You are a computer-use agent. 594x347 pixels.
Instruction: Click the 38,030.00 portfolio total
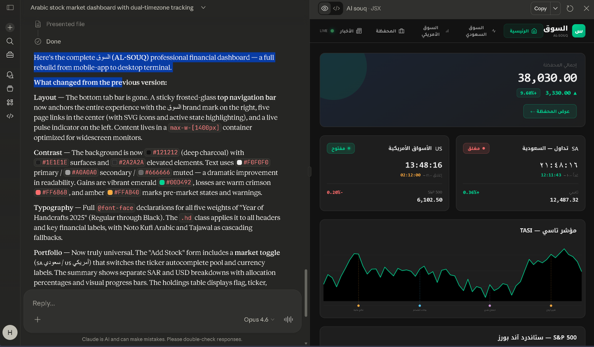pos(547,78)
